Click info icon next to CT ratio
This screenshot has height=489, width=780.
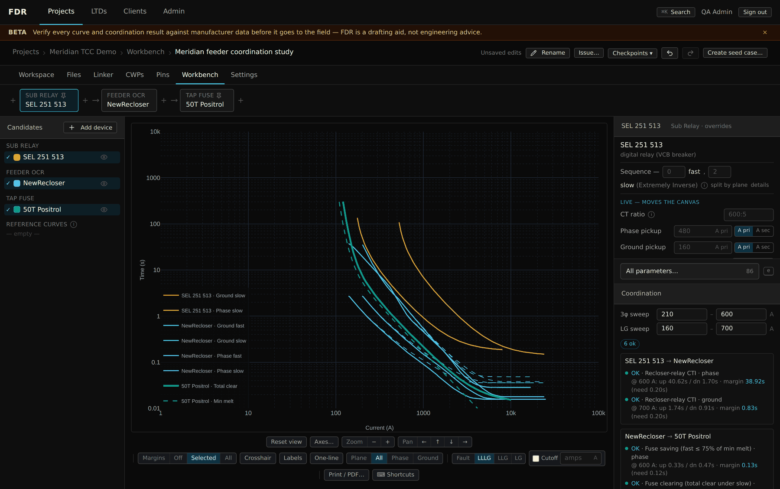coord(651,215)
